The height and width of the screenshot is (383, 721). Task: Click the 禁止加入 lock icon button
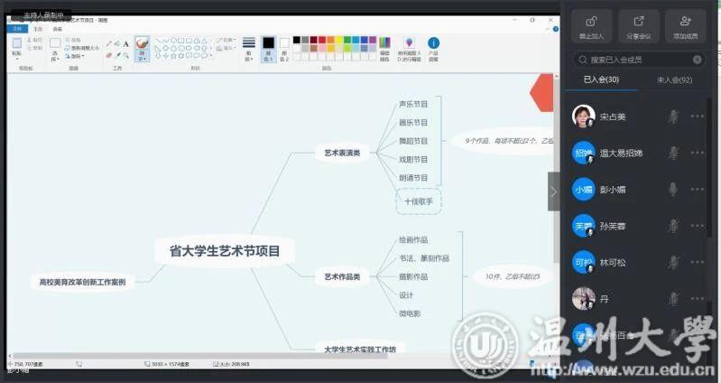click(591, 25)
